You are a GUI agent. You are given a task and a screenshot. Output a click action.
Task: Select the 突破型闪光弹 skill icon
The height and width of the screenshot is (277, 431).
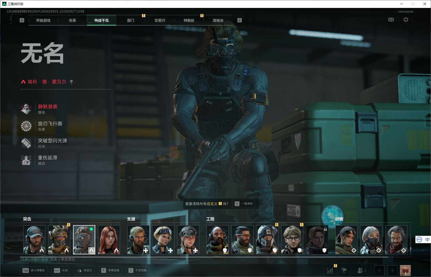point(26,143)
